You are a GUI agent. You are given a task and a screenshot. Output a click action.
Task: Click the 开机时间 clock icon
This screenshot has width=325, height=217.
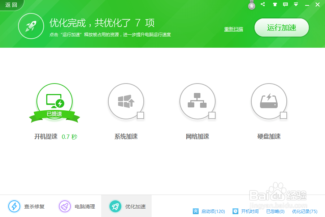click(236, 211)
